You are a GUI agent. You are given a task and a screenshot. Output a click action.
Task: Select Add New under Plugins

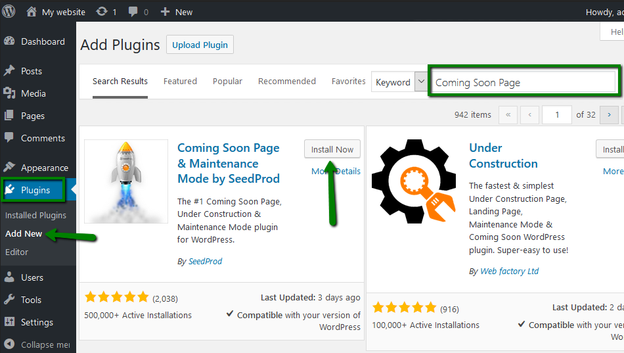24,233
